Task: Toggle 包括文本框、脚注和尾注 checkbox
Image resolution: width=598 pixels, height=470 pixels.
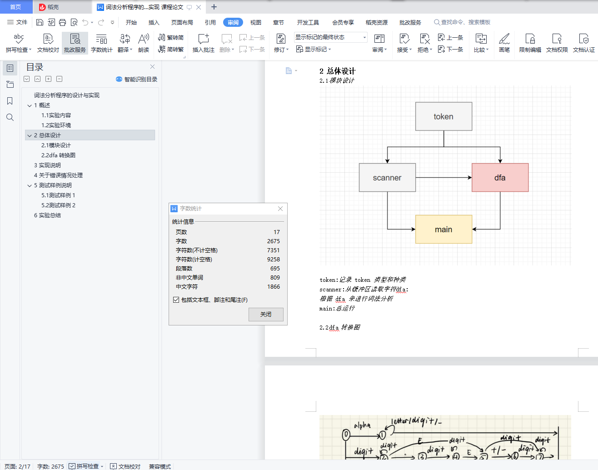Action: pos(176,300)
